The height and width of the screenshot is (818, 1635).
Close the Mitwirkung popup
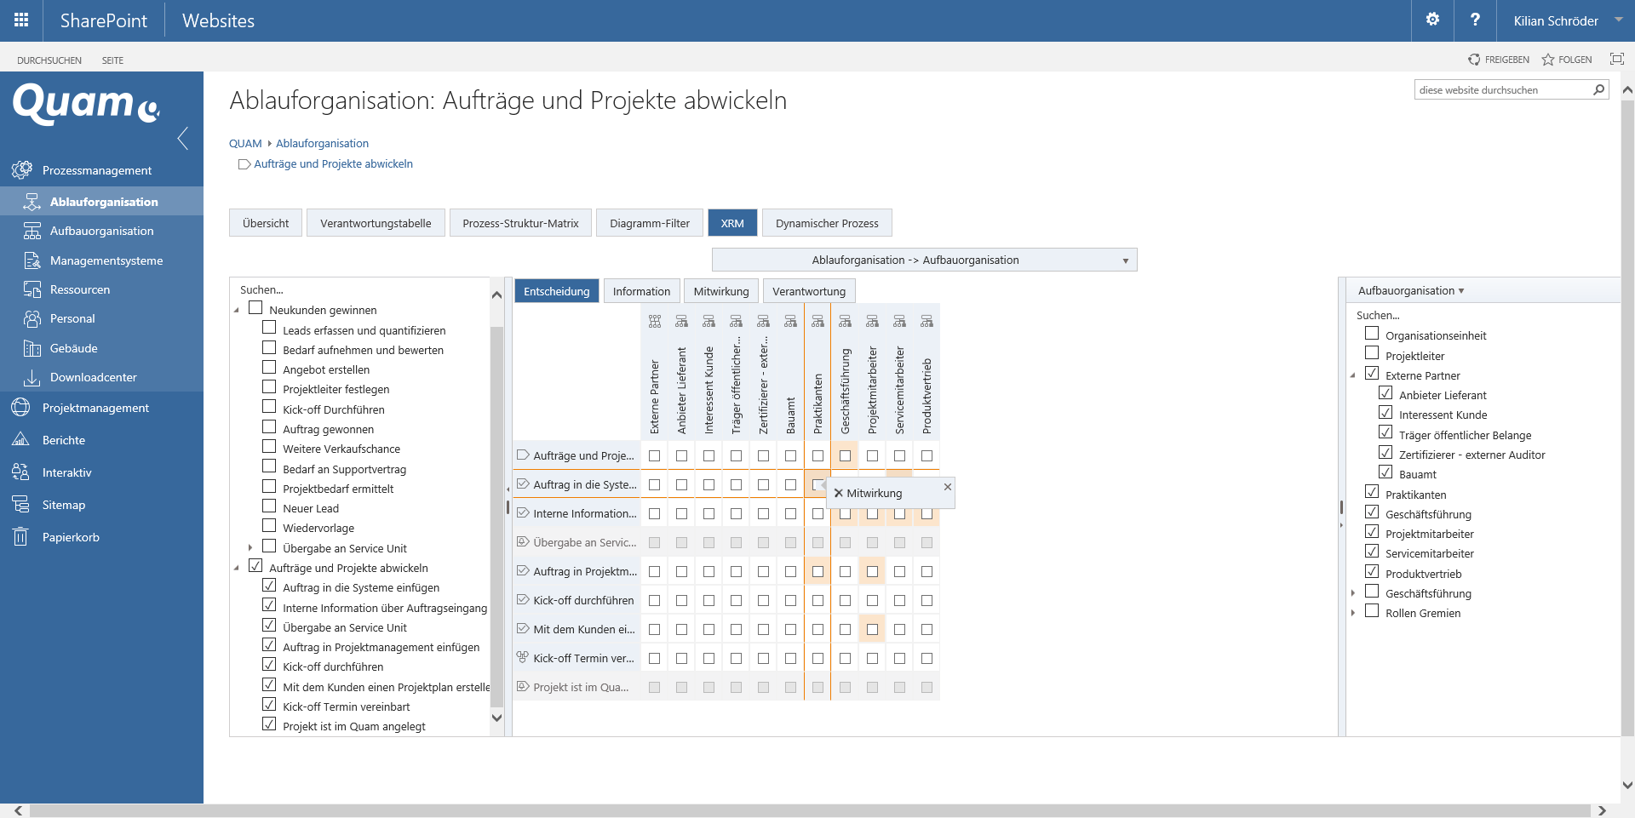tap(947, 487)
